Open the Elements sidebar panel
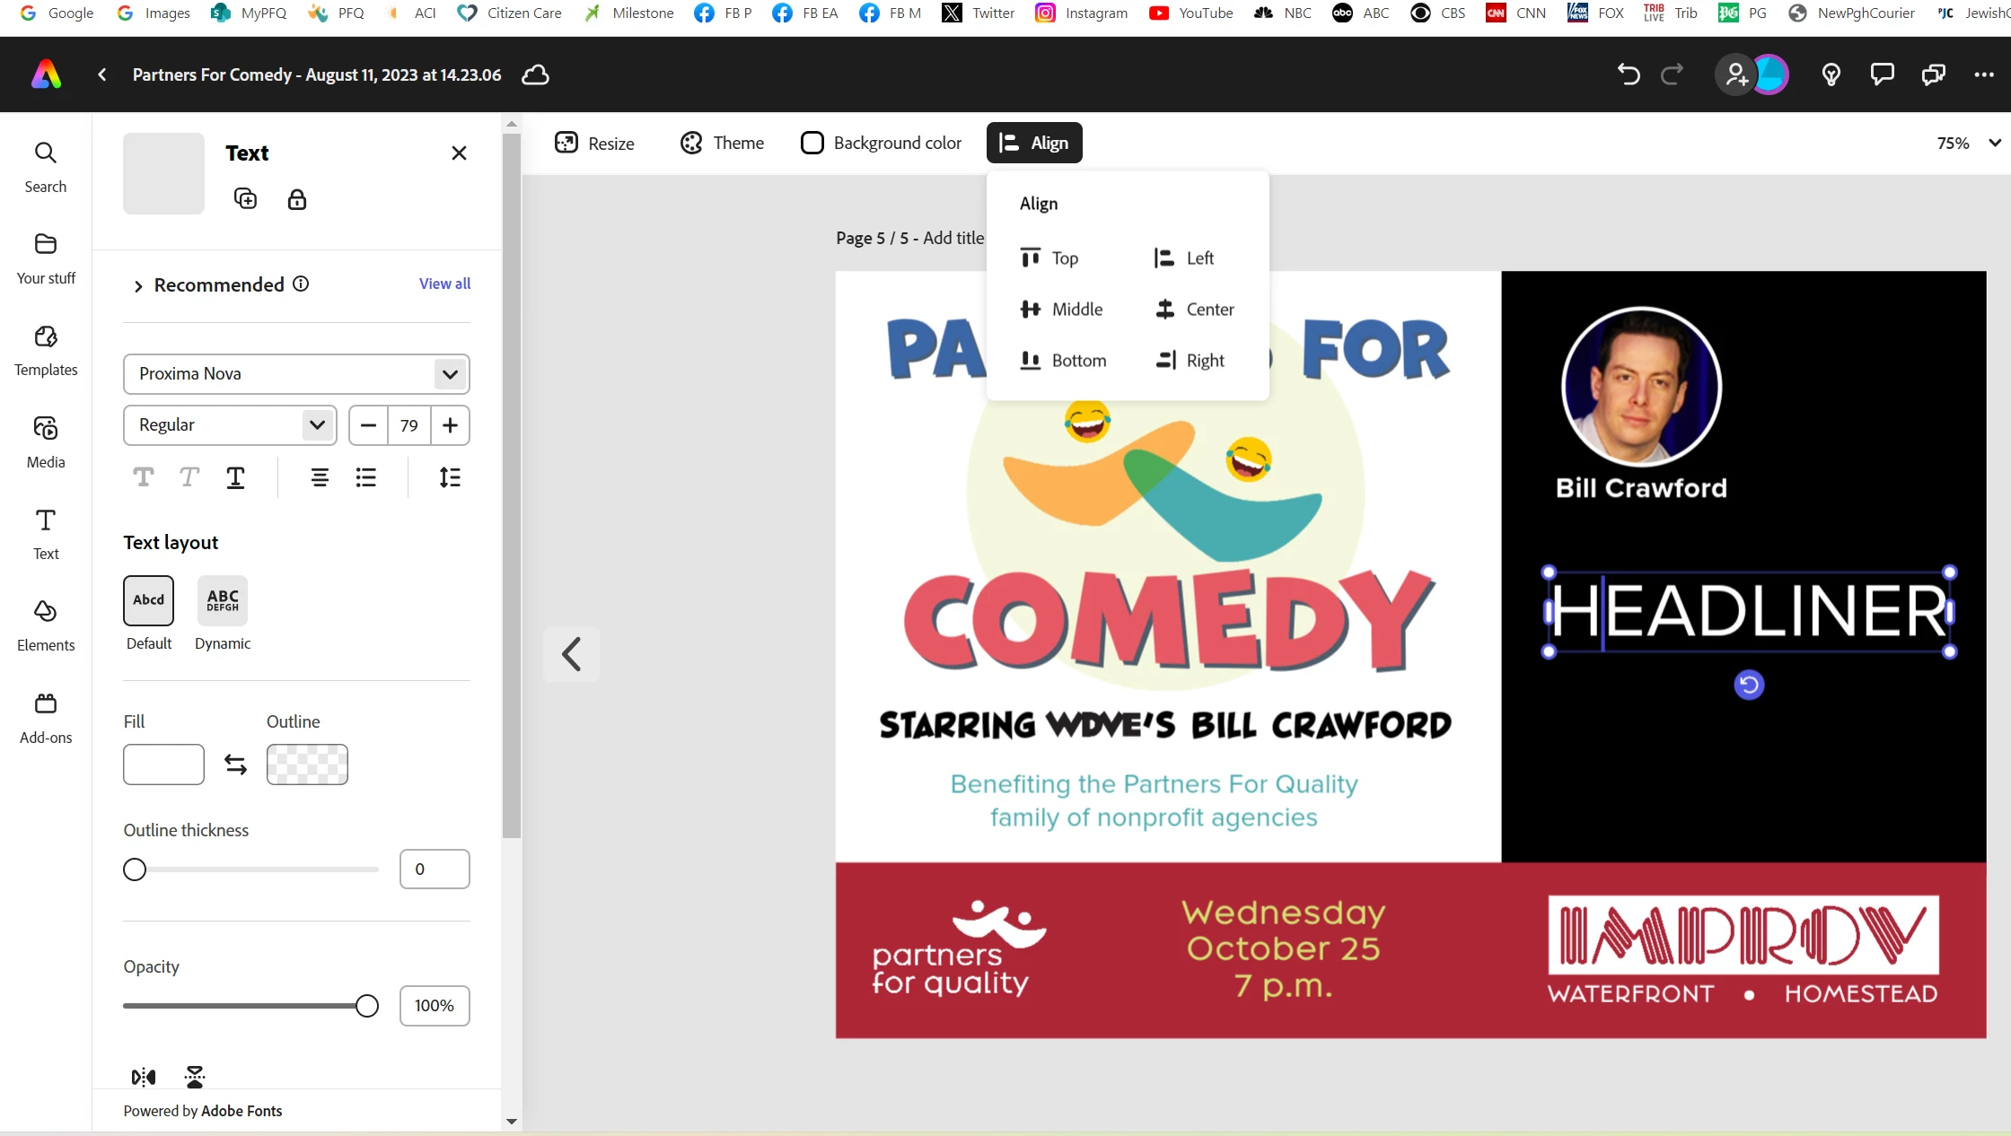This screenshot has width=2011, height=1136. point(46,625)
